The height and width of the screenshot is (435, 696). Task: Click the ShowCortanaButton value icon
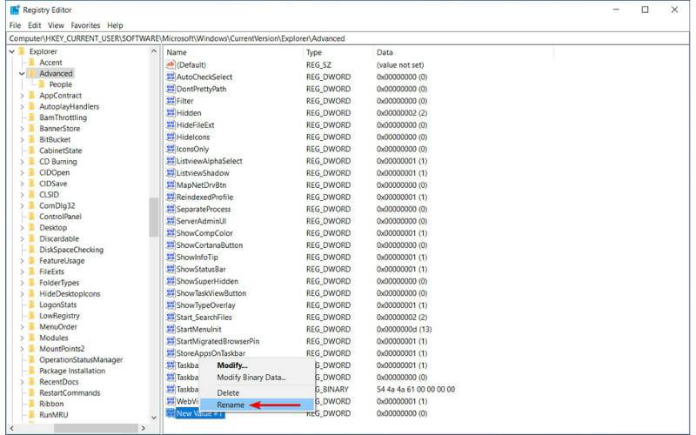point(171,244)
